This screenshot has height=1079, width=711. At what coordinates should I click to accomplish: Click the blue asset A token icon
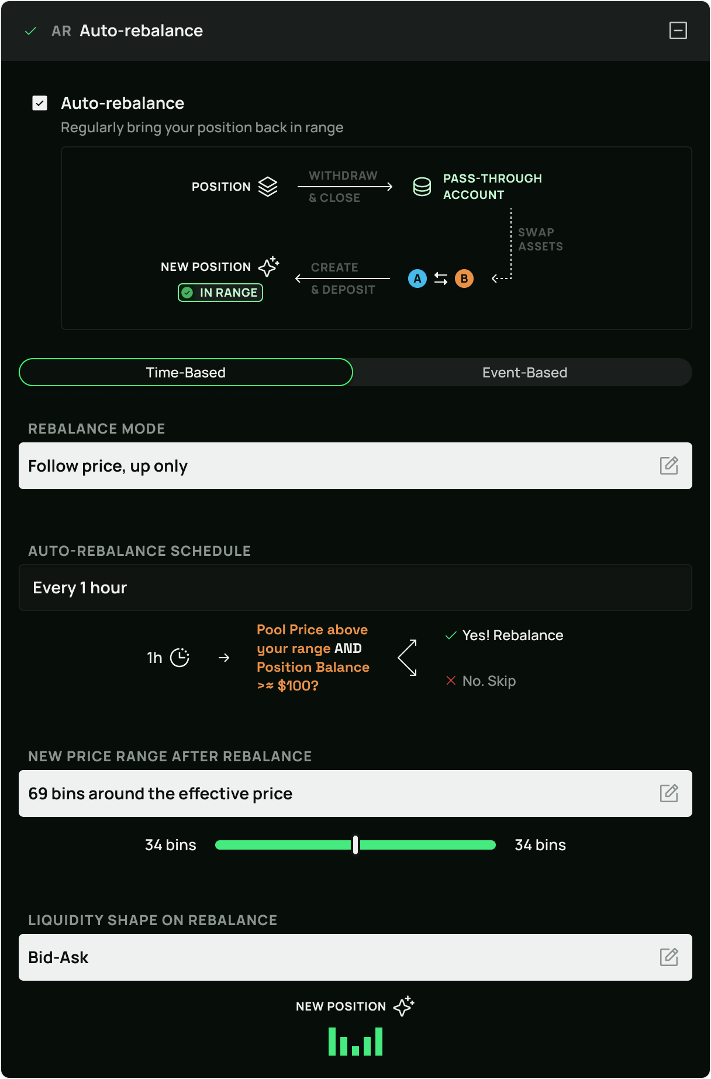417,279
